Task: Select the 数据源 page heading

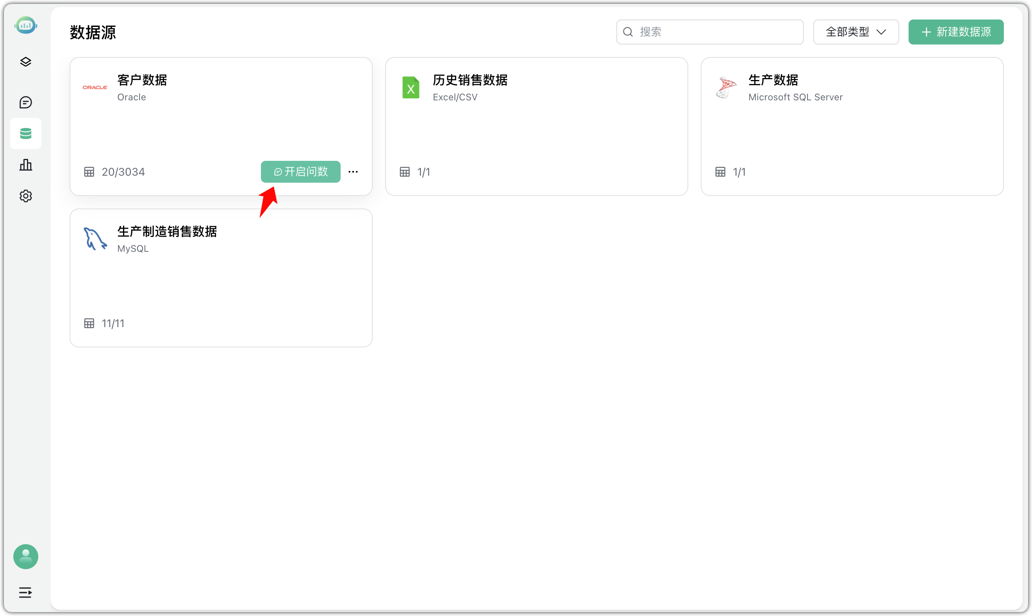Action: pyautogui.click(x=92, y=32)
